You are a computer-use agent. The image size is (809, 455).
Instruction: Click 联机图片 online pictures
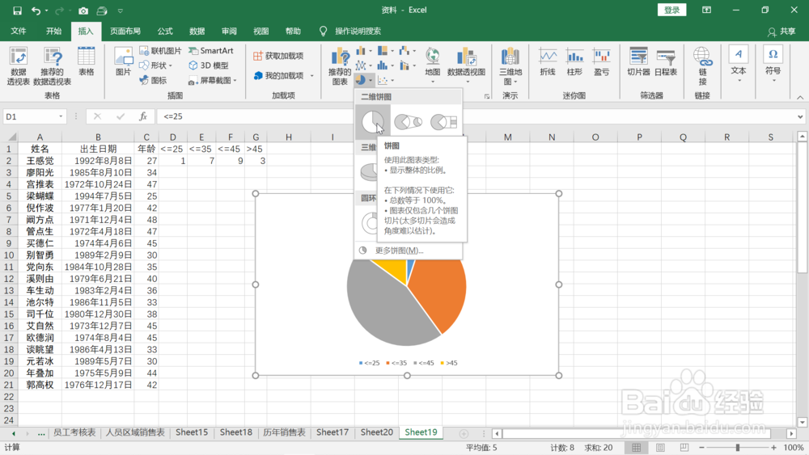160,50
